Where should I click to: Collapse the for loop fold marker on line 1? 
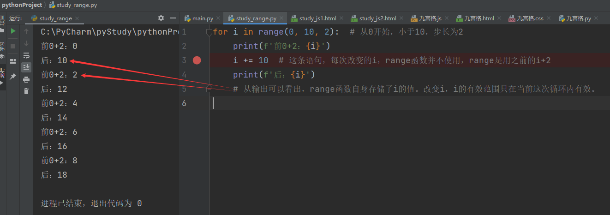click(209, 32)
